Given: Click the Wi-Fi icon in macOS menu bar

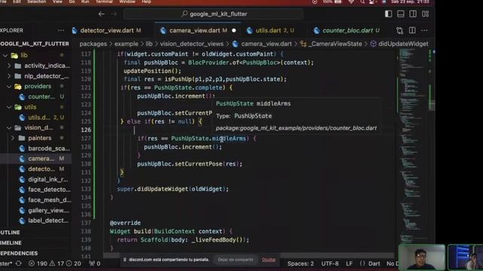Looking at the screenshot, I should pos(351,2).
